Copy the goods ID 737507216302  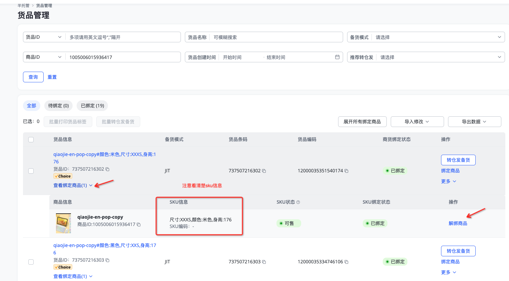click(108, 169)
